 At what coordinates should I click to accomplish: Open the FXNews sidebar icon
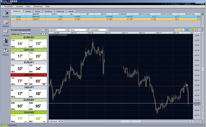click(x=6, y=32)
